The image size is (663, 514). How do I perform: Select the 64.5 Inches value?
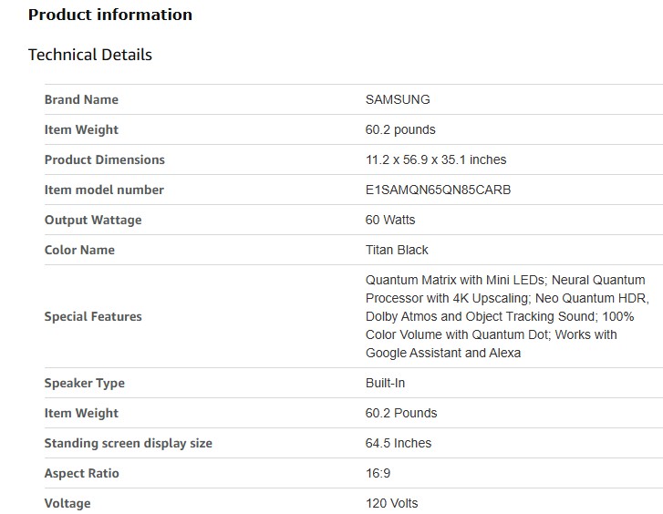[x=399, y=443]
